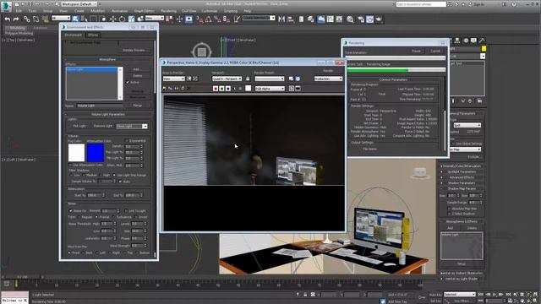Toggle the Noise On checkbox
This screenshot has height=304, width=541.
[70, 210]
